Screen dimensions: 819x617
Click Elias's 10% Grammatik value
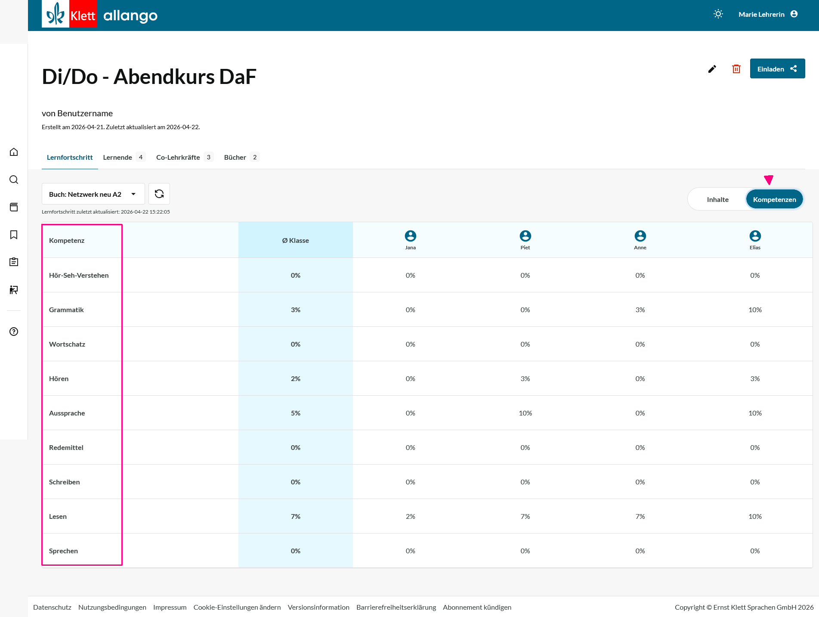point(755,310)
